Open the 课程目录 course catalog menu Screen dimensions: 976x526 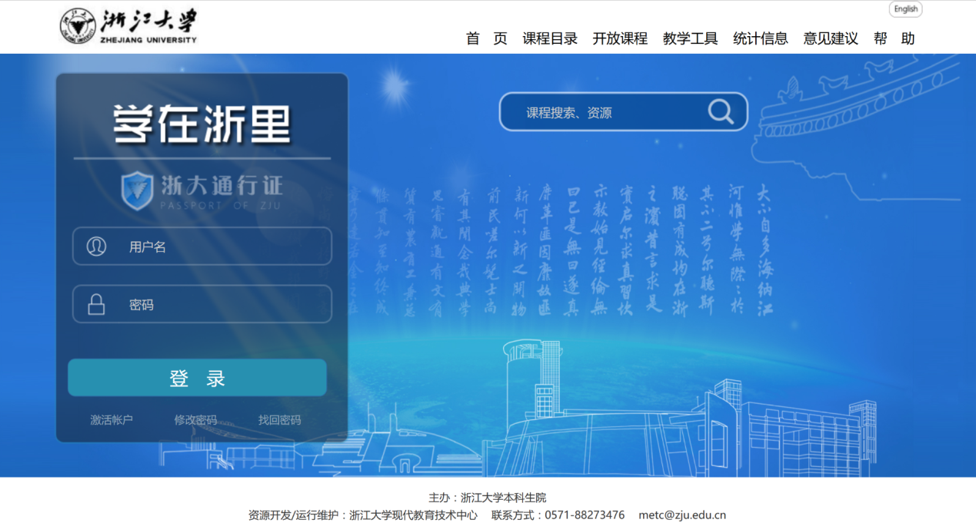[550, 38]
